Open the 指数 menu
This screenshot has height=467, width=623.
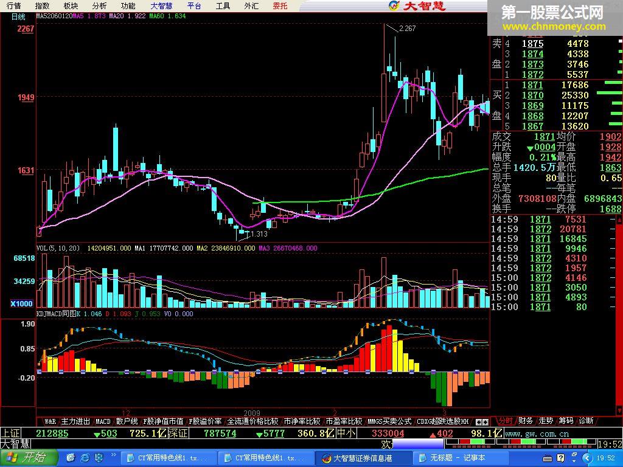(x=42, y=5)
